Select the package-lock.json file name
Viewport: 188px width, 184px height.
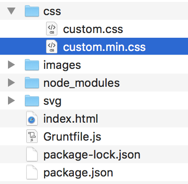point(92,155)
